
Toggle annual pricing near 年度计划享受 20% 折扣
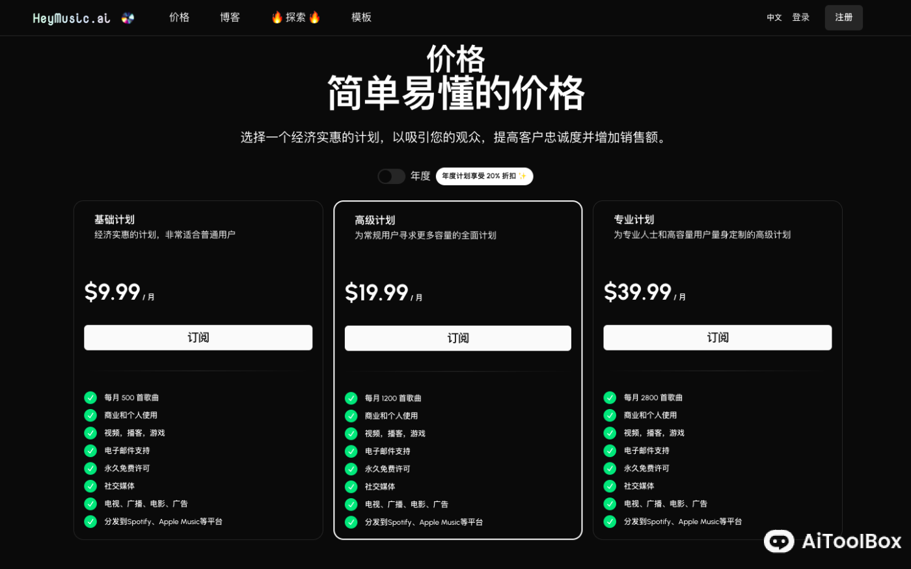tap(390, 176)
